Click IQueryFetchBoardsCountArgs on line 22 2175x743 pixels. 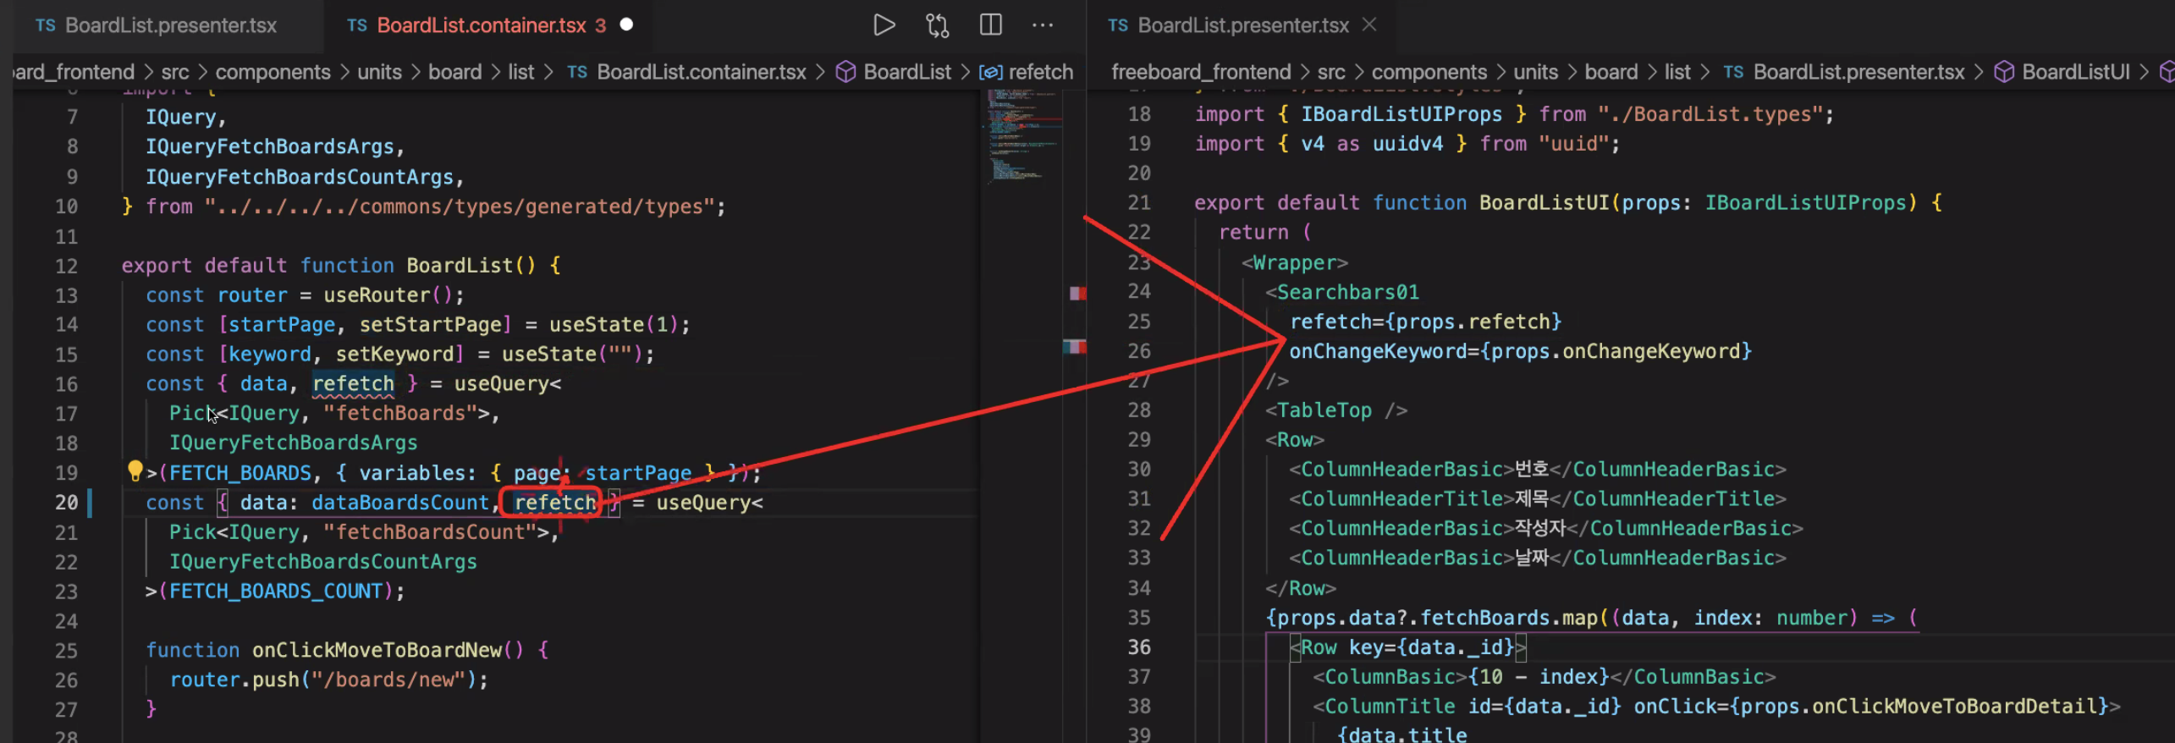click(x=323, y=562)
